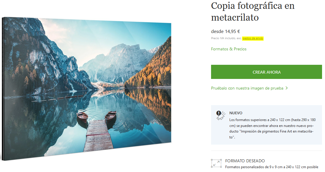325x172 pixels.
Task: Click the wooden dock in the product photo
Action: click(x=98, y=135)
